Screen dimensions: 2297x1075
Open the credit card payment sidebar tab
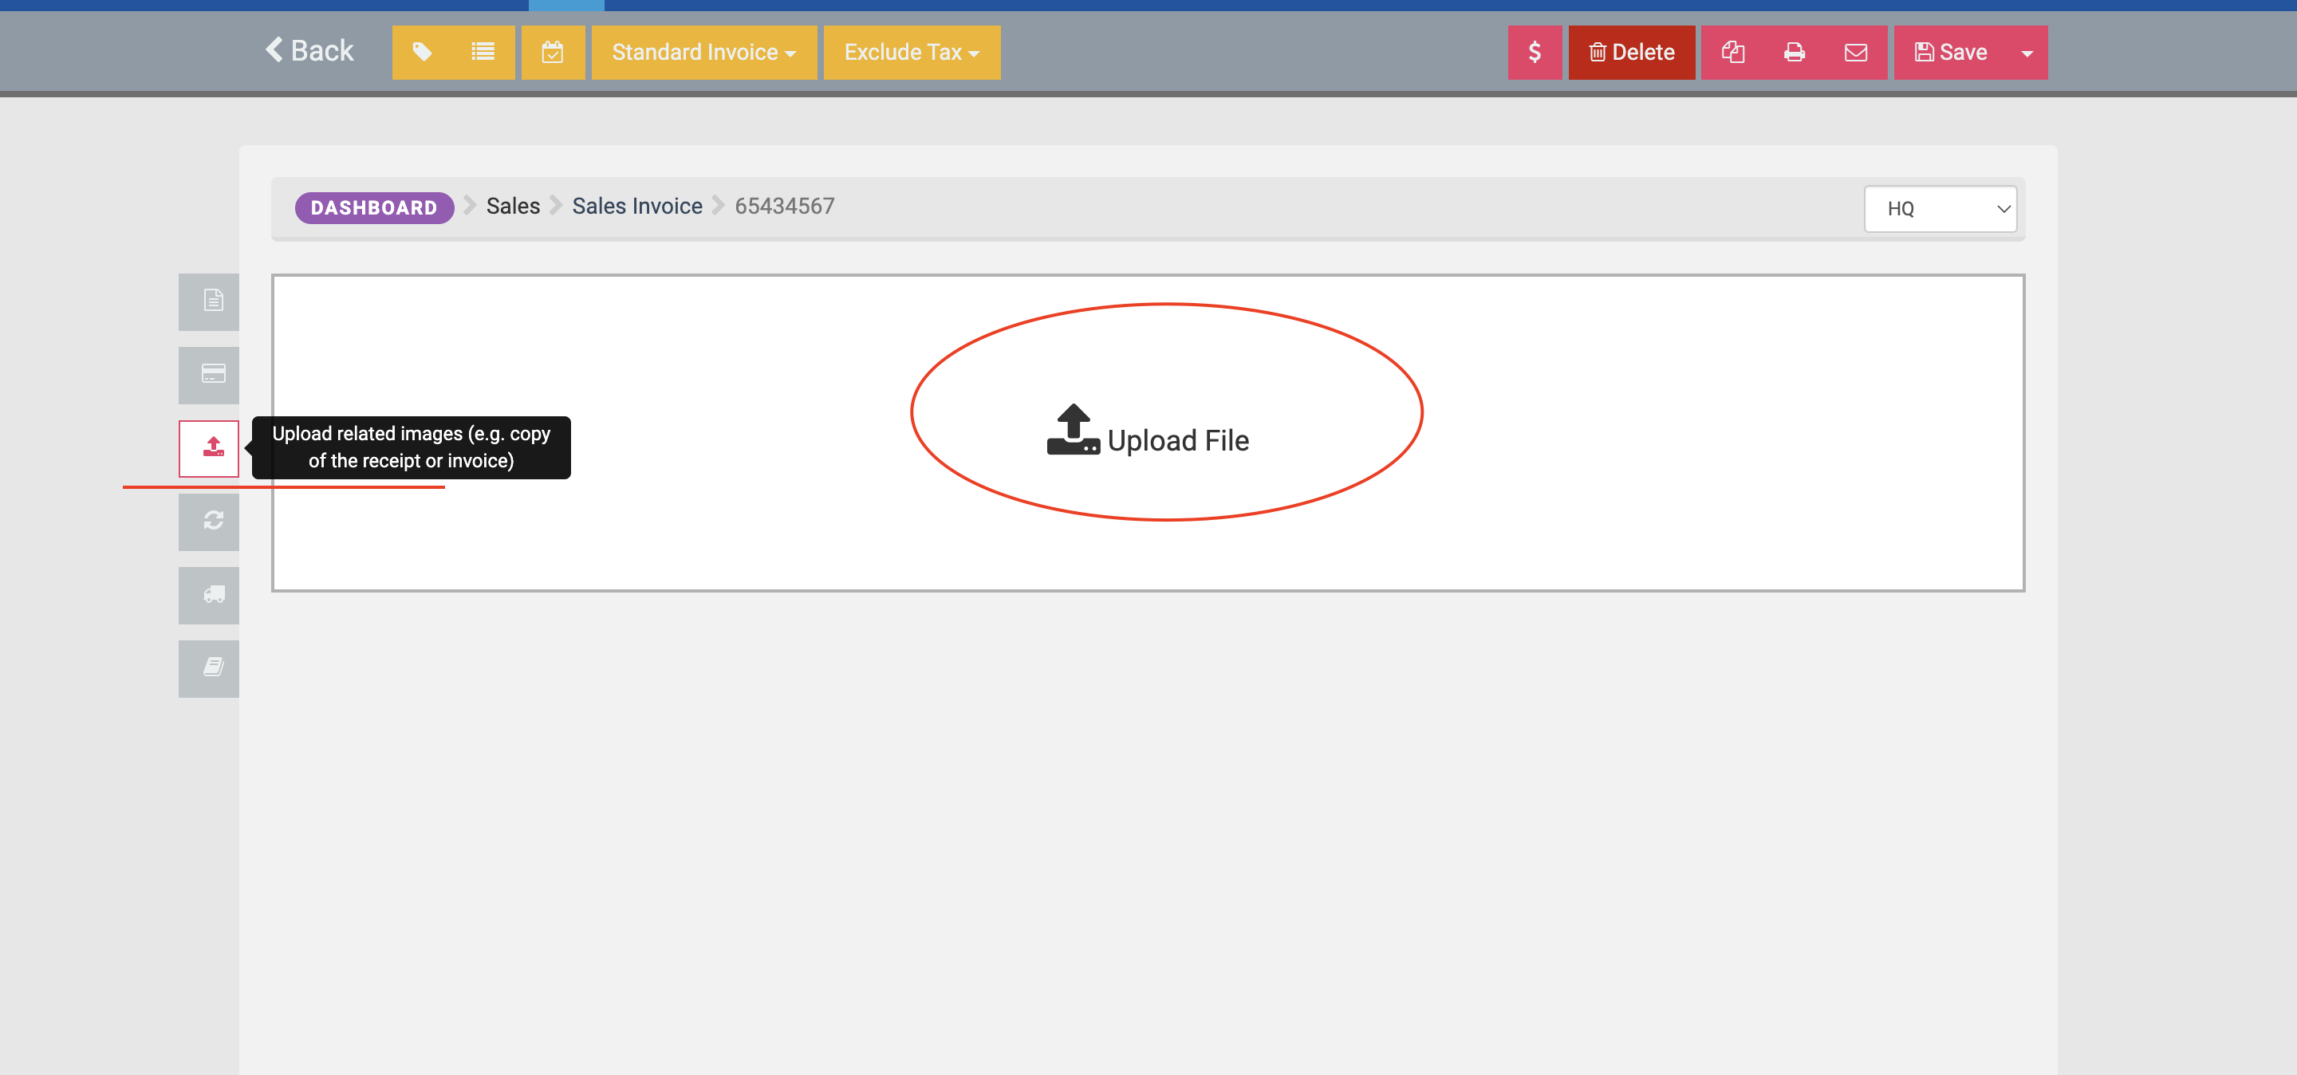click(210, 374)
